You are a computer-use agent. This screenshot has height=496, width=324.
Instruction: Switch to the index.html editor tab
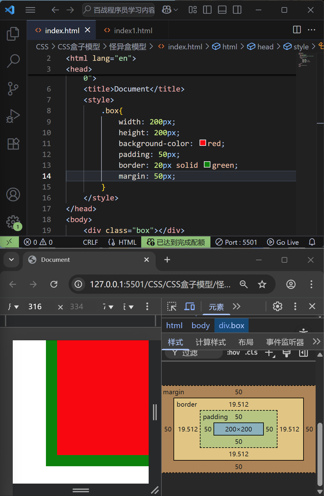pyautogui.click(x=62, y=30)
